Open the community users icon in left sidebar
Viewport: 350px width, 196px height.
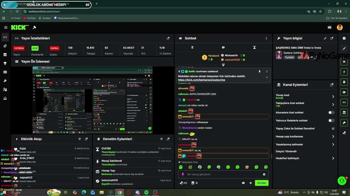click(5, 90)
